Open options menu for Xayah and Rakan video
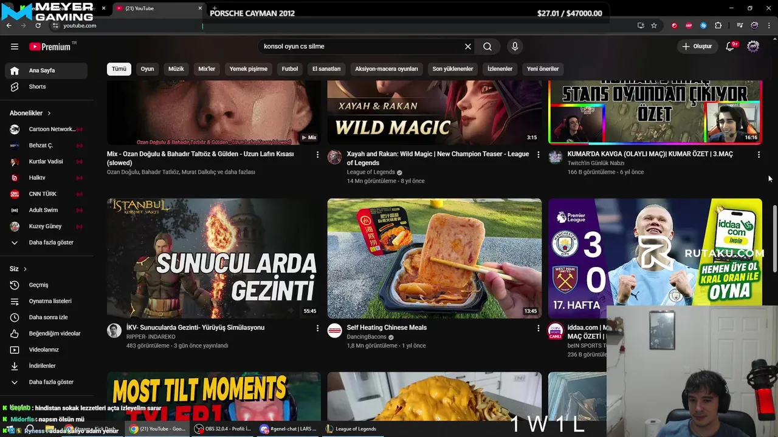 pyautogui.click(x=538, y=155)
